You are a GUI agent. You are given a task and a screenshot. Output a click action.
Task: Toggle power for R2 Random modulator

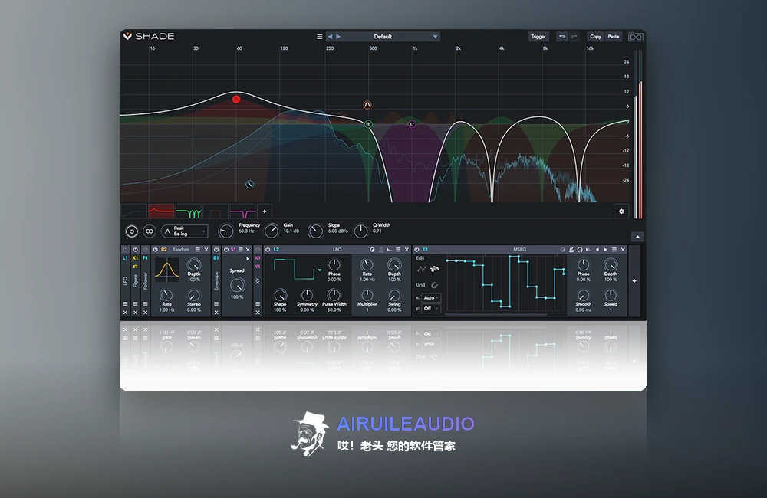[156, 250]
